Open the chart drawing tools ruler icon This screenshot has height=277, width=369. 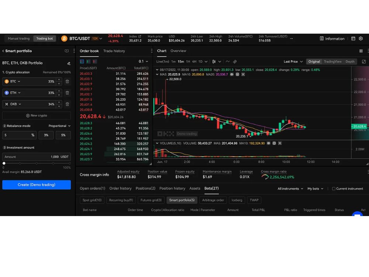click(235, 61)
